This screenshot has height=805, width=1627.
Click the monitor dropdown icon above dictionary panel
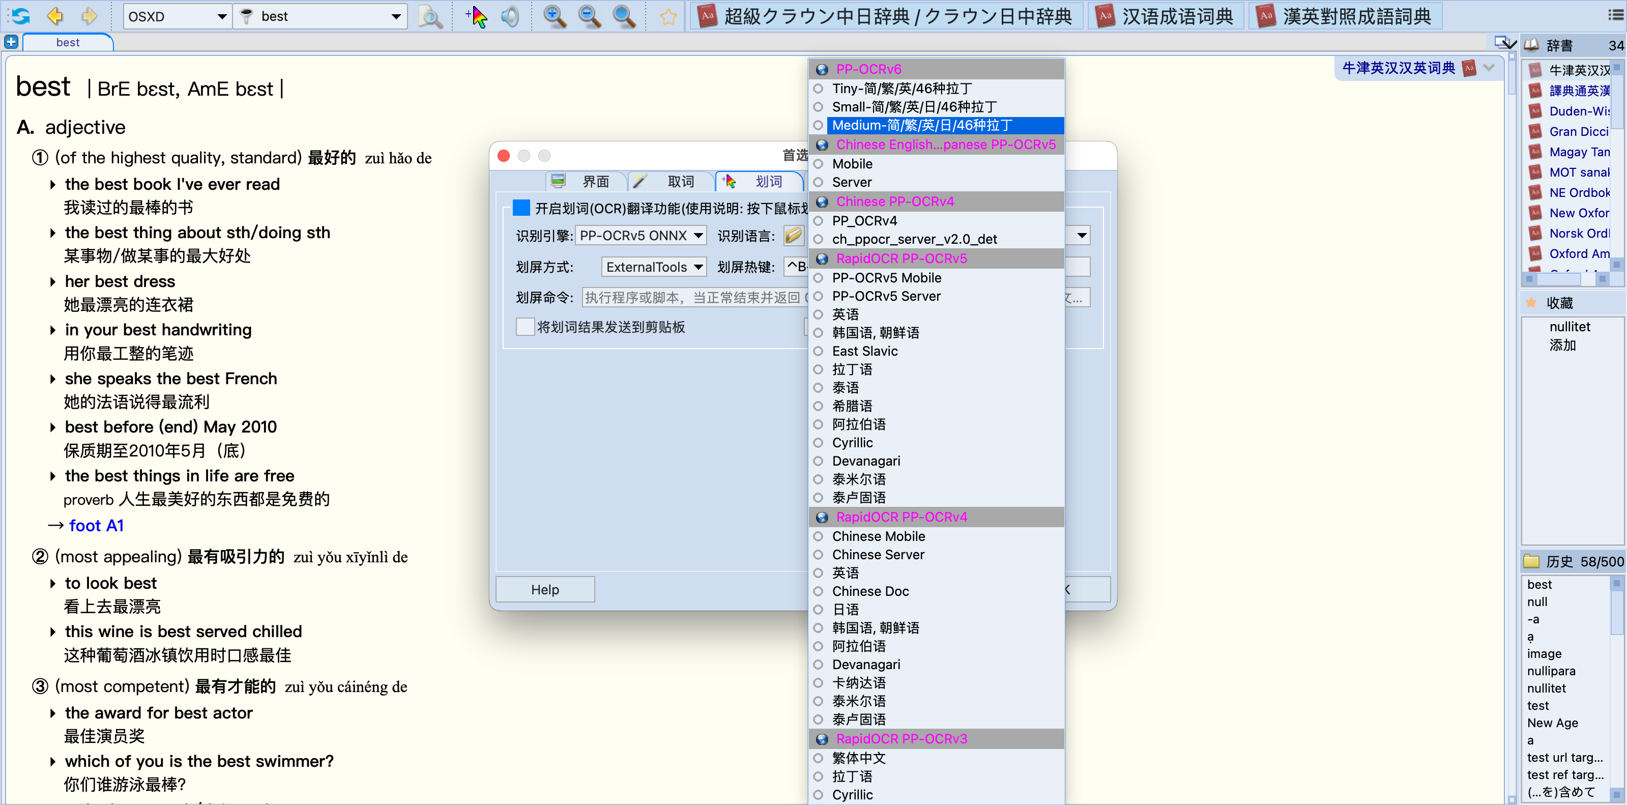pyautogui.click(x=1504, y=43)
